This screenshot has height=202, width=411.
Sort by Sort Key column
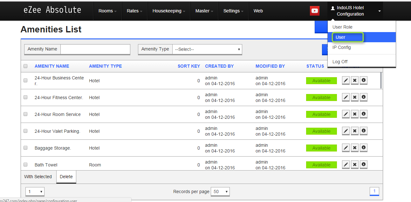[189, 66]
